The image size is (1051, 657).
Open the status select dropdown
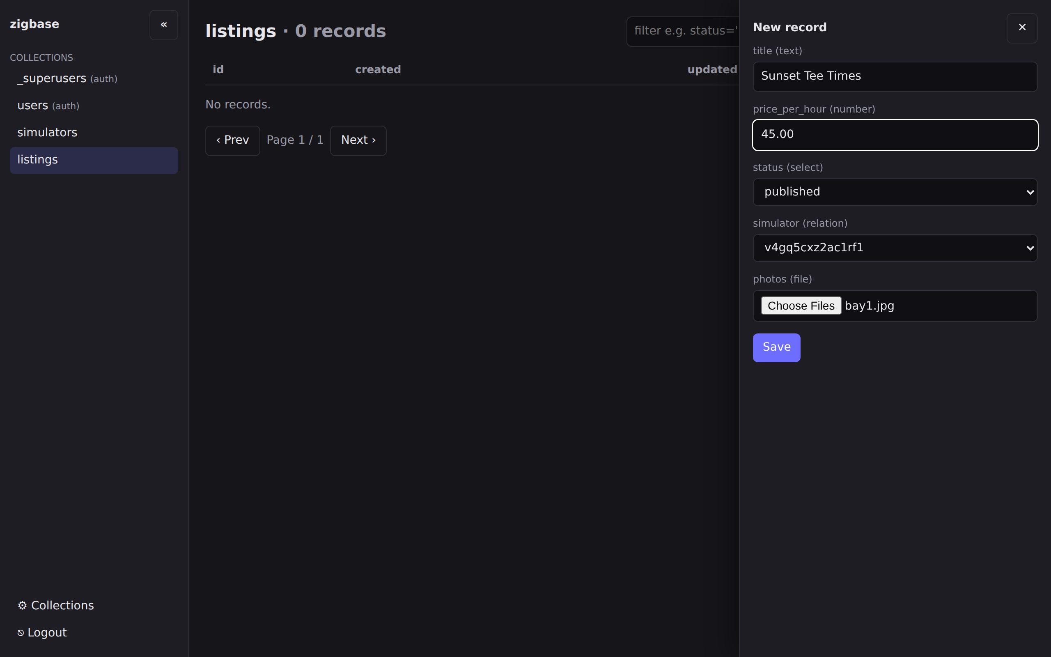[895, 192]
